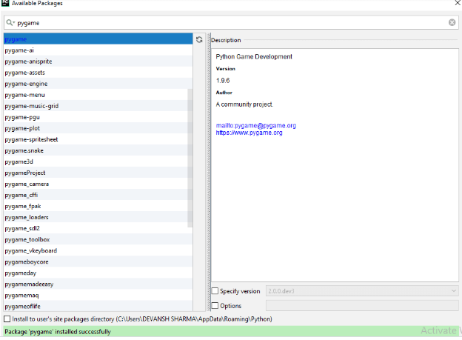
Task: Select the pygame-music-grid package
Action: pos(98,106)
